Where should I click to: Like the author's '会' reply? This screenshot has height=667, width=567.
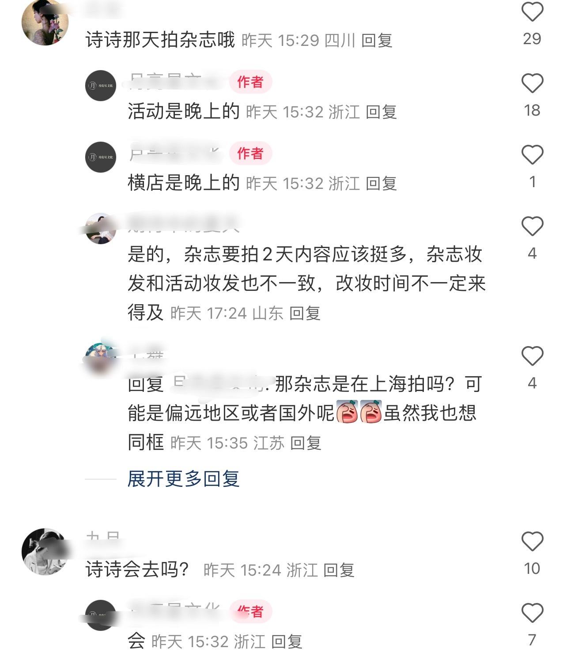pos(532,613)
